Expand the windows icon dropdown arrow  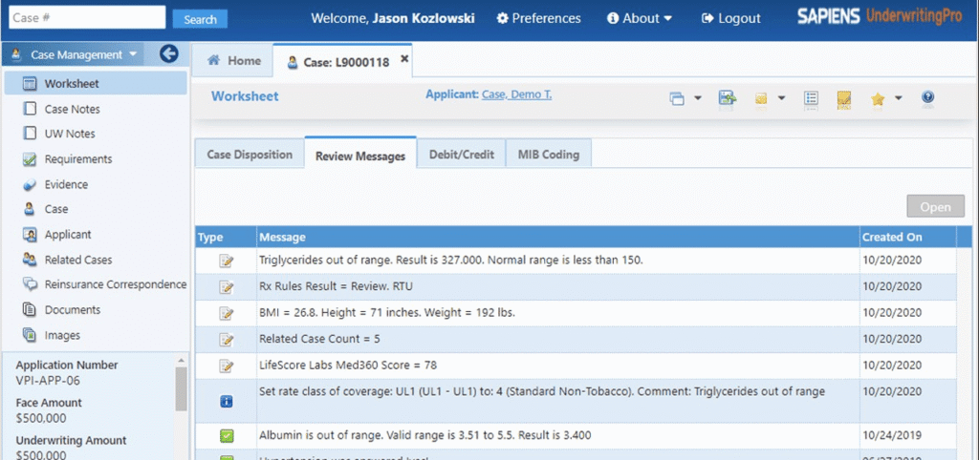click(698, 98)
